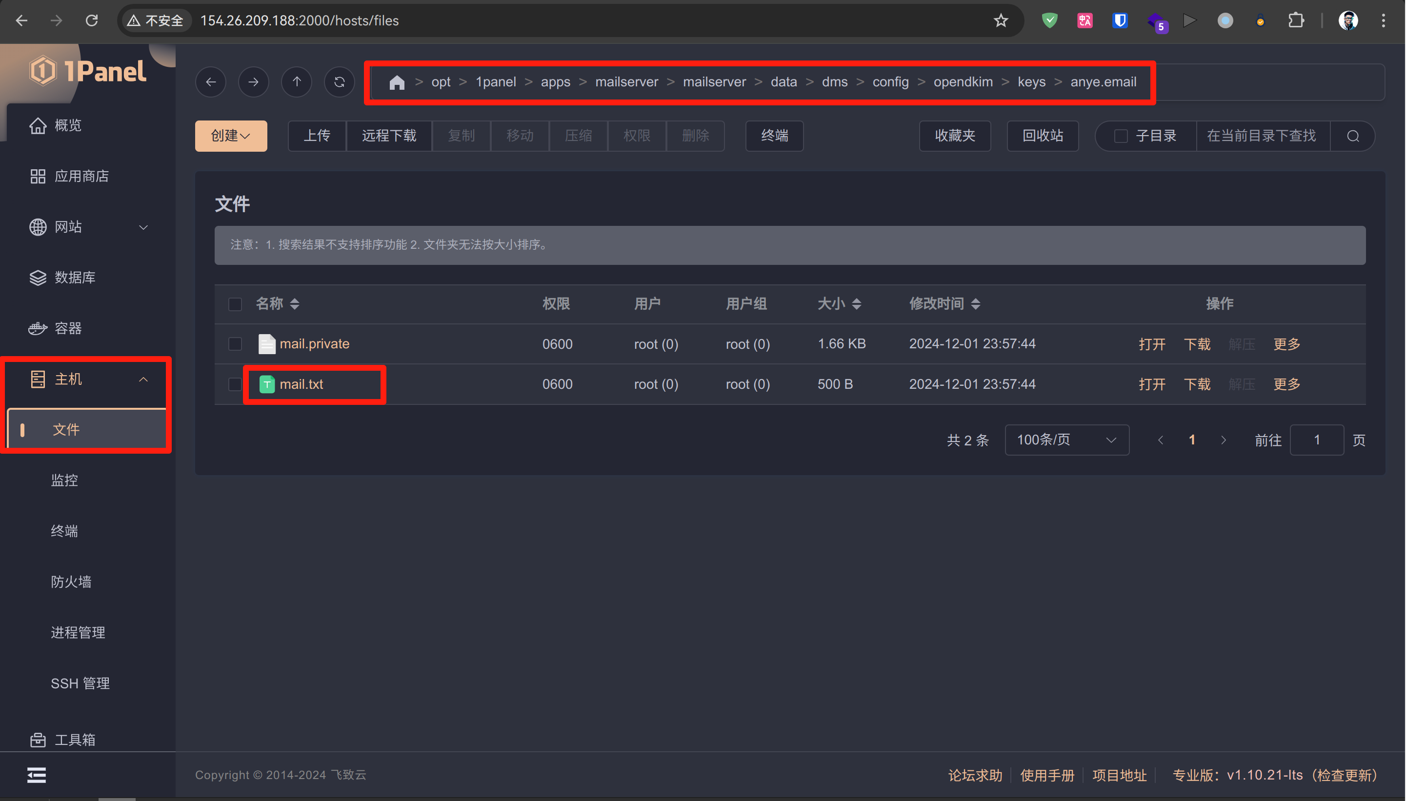This screenshot has width=1406, height=801.
Task: Collapse sidebar using bottom-left menu icon
Action: [x=37, y=775]
